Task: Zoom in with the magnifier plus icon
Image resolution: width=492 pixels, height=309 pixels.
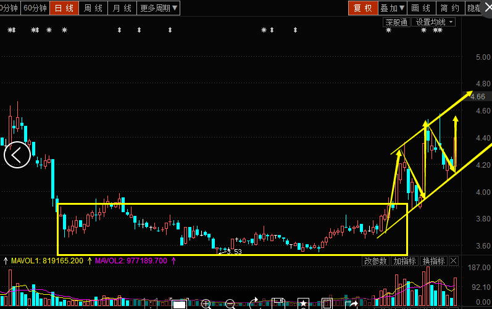Action: click(206, 303)
